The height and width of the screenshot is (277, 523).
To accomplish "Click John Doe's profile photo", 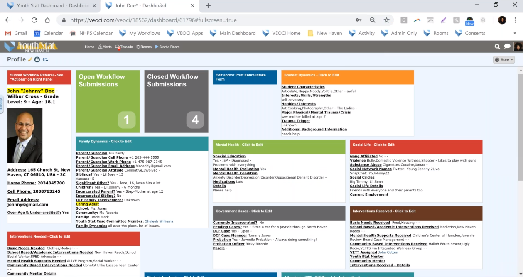I will point(25,136).
